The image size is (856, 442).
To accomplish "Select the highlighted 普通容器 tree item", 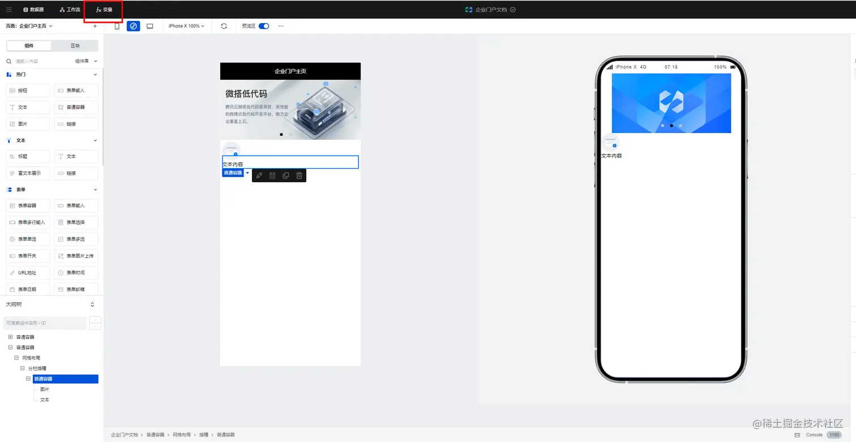I will coord(66,379).
